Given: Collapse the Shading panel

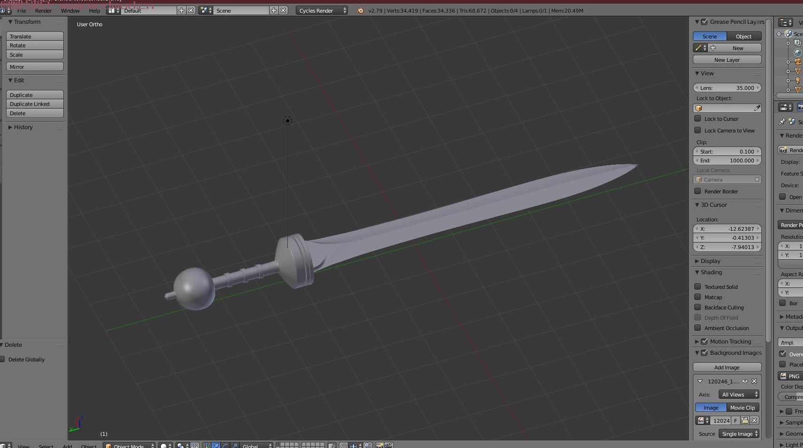Looking at the screenshot, I should (x=697, y=272).
